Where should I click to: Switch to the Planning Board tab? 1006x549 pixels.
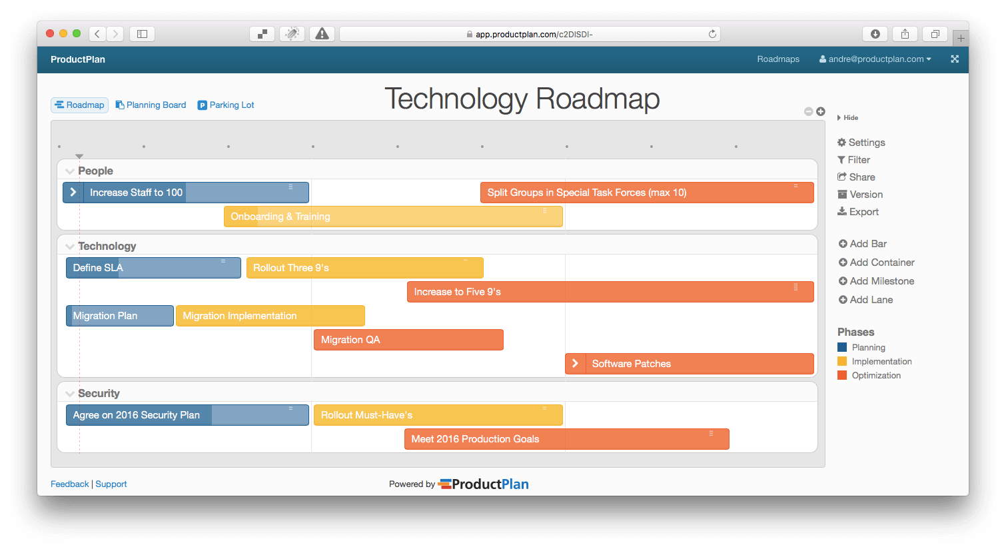tap(151, 105)
